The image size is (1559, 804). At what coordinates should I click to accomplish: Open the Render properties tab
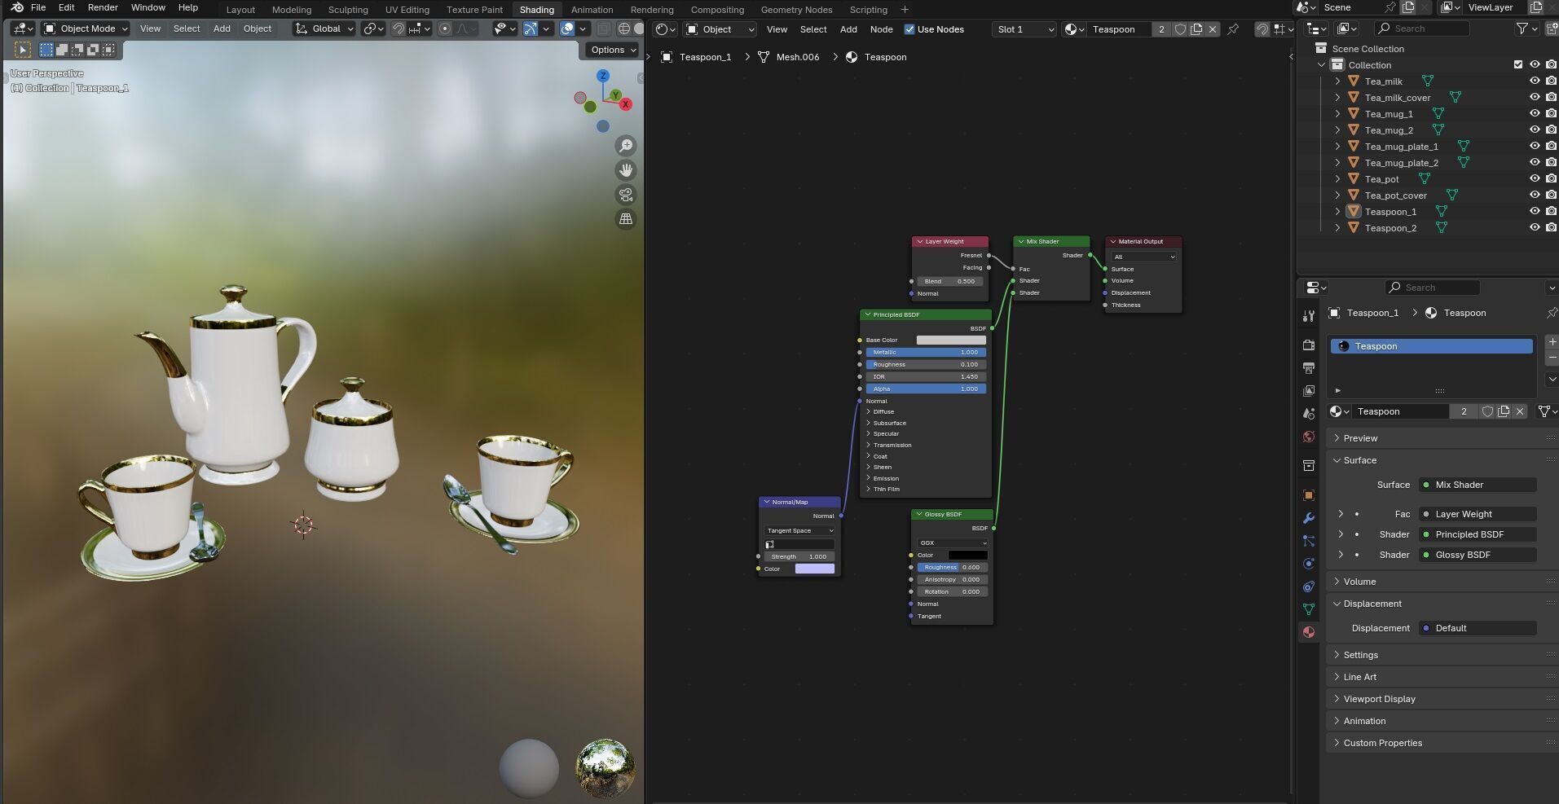coord(1309,345)
